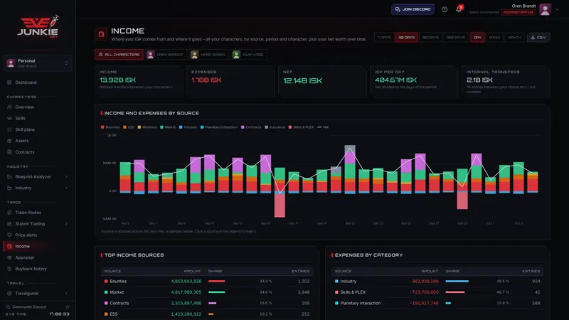
Task: Expand Blueprint Analyzer submenu chevron
Action: (x=66, y=176)
